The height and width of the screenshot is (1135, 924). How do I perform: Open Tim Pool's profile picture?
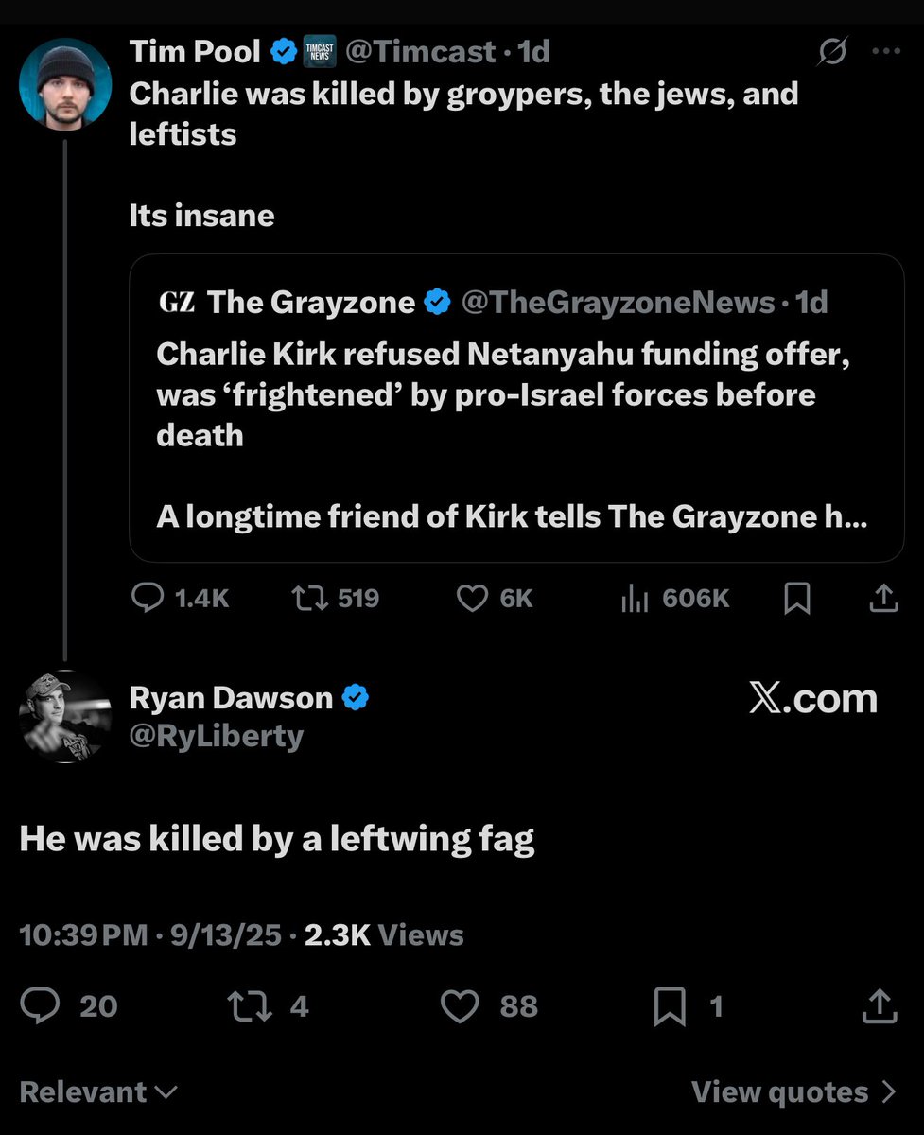pyautogui.click(x=64, y=83)
